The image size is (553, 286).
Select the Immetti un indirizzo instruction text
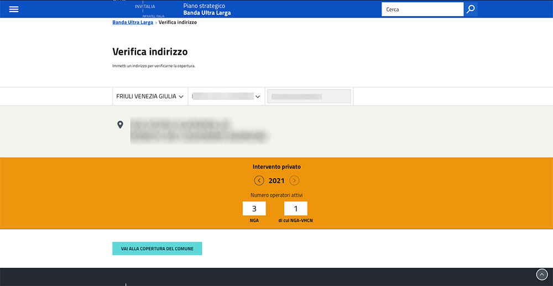[154, 66]
